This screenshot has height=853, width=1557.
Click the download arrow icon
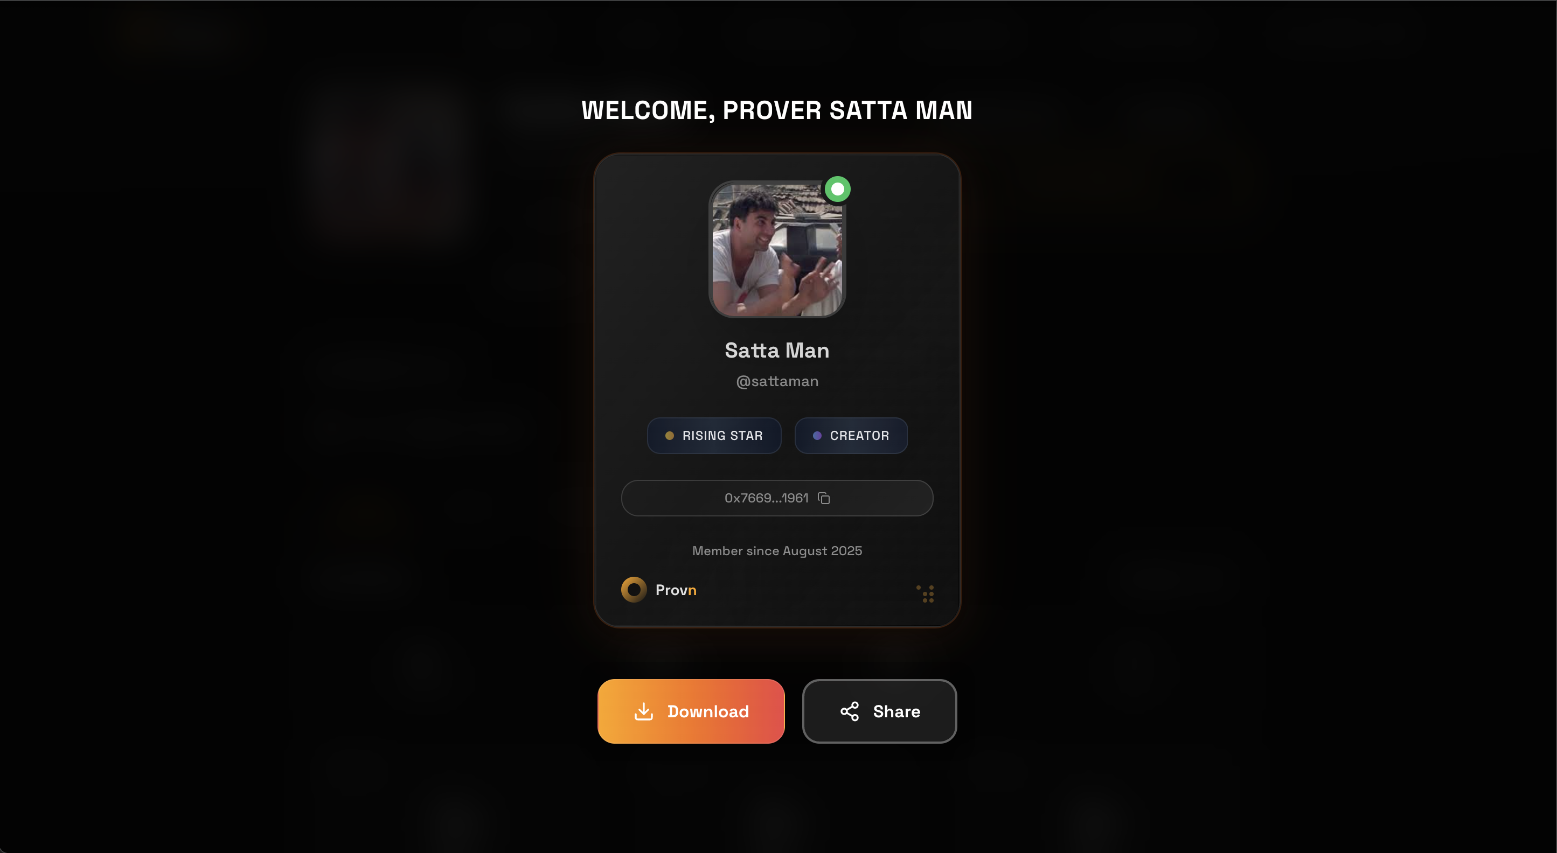point(644,711)
